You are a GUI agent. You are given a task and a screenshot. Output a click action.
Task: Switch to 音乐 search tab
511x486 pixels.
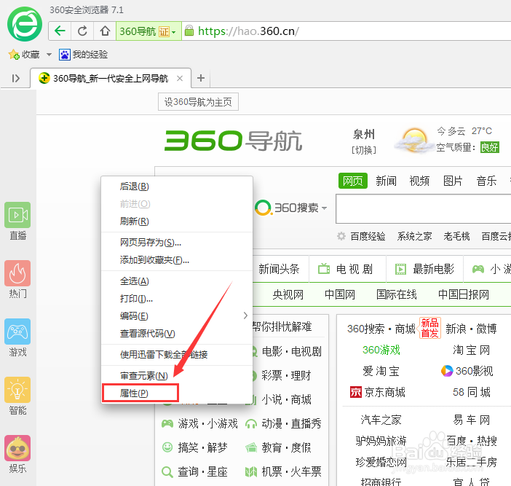coord(486,181)
